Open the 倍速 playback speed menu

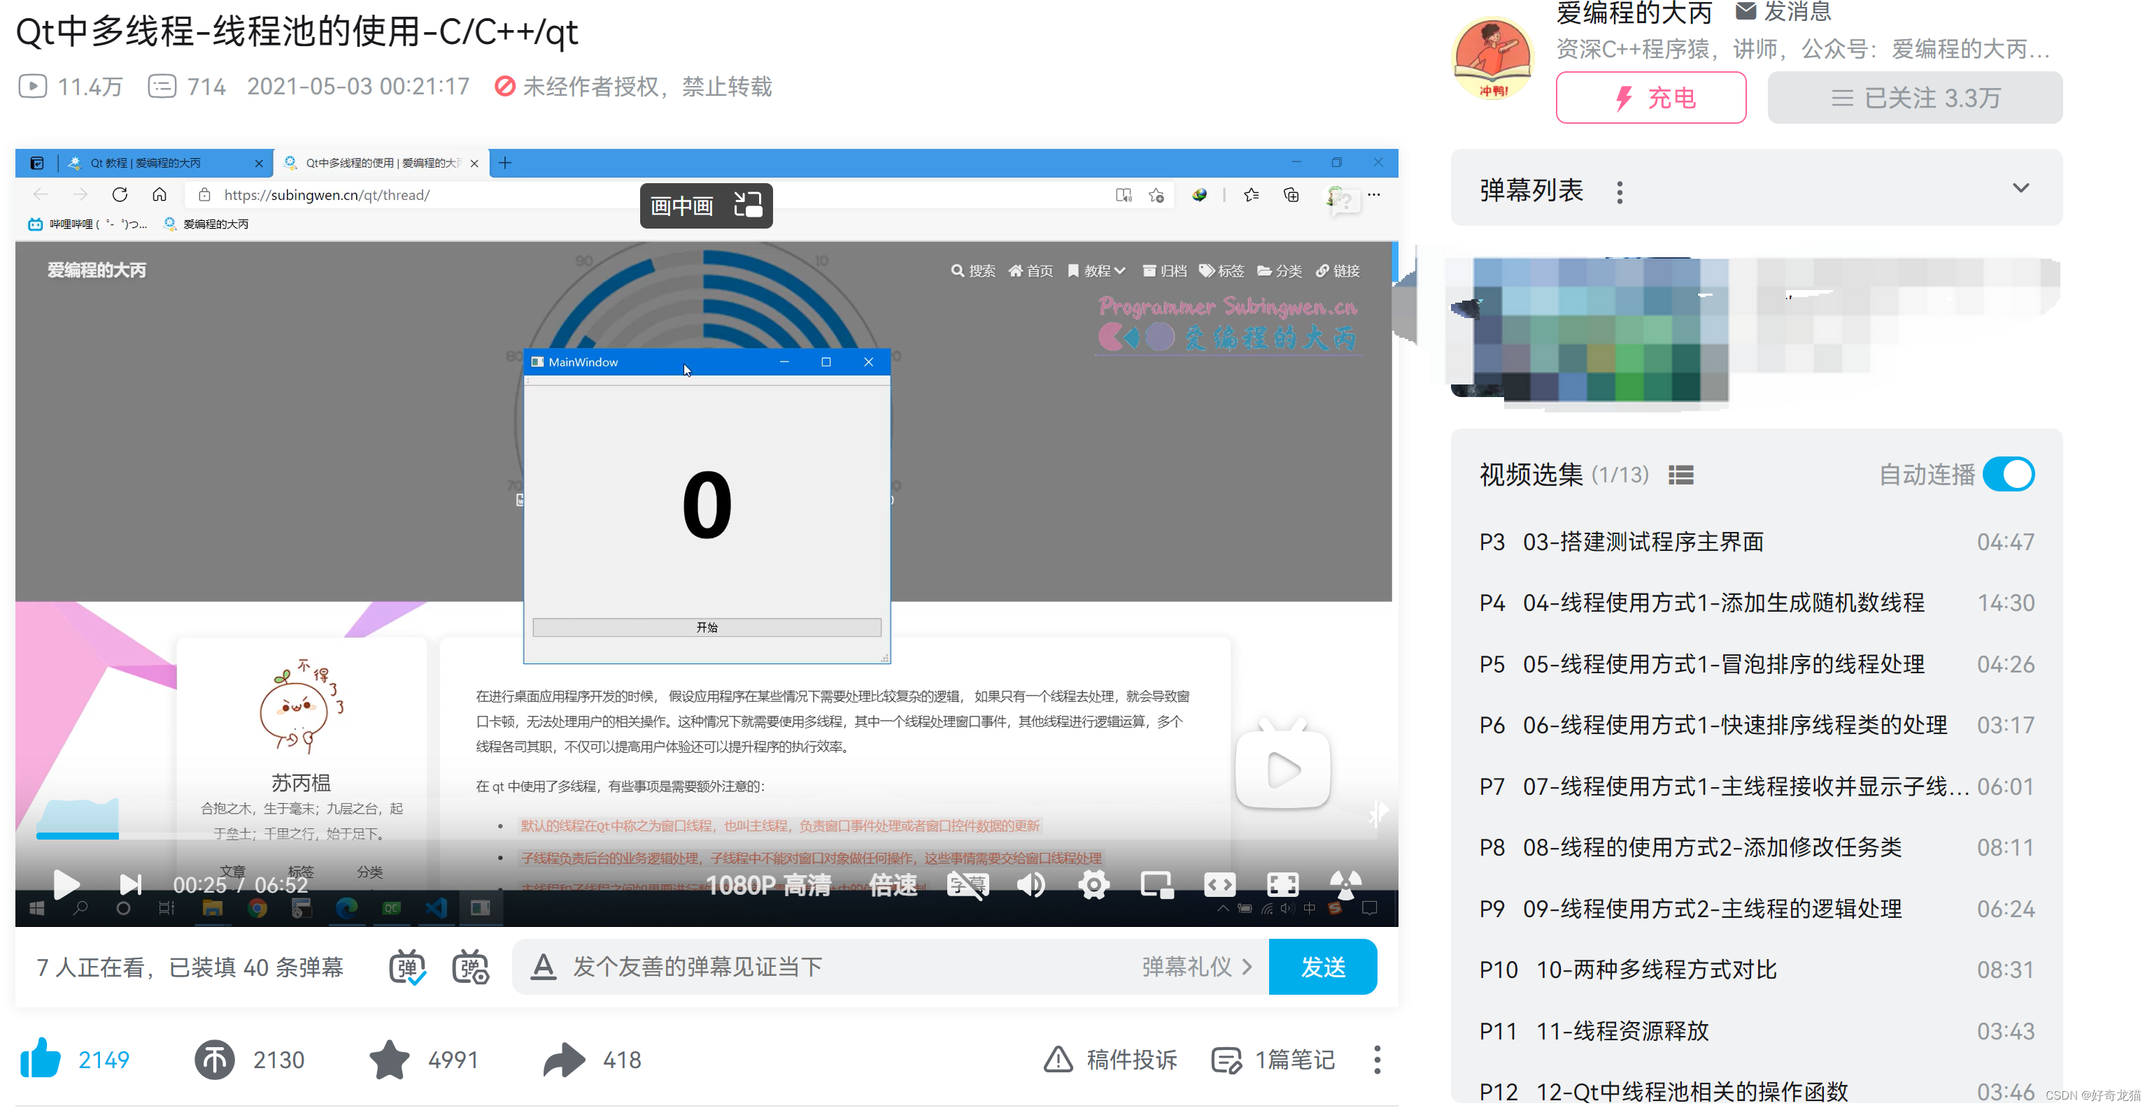point(893,885)
